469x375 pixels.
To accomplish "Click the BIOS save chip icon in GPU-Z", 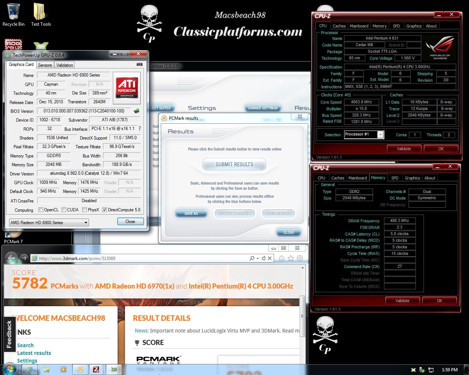I will [x=137, y=111].
